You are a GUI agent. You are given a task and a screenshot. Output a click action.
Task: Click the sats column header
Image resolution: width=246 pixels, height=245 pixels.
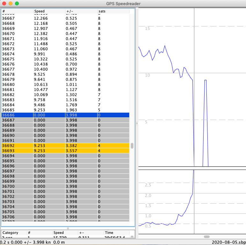click(x=113, y=11)
